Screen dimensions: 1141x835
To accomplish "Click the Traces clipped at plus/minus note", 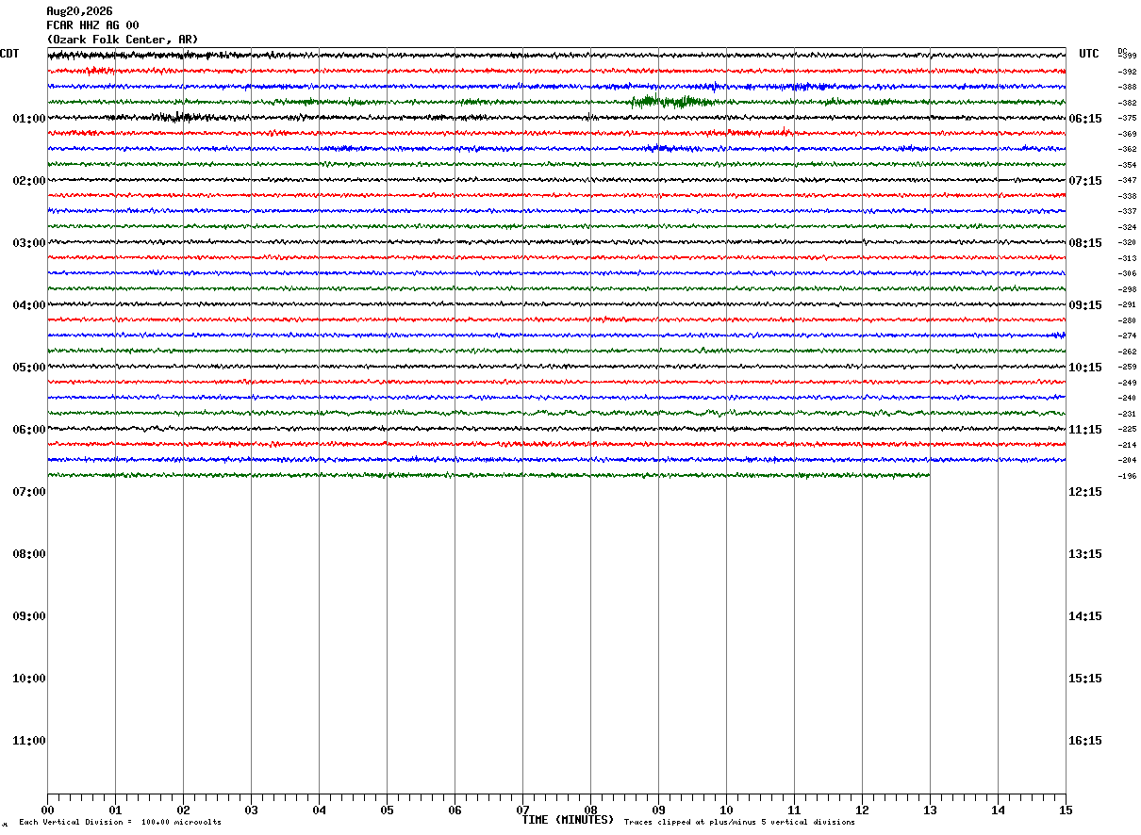I will coord(739,823).
